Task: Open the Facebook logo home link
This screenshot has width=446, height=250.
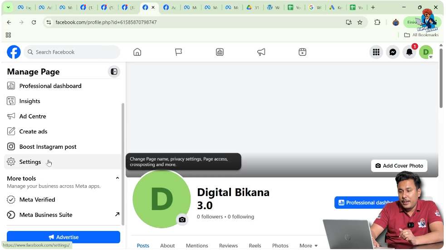Action: click(14, 52)
